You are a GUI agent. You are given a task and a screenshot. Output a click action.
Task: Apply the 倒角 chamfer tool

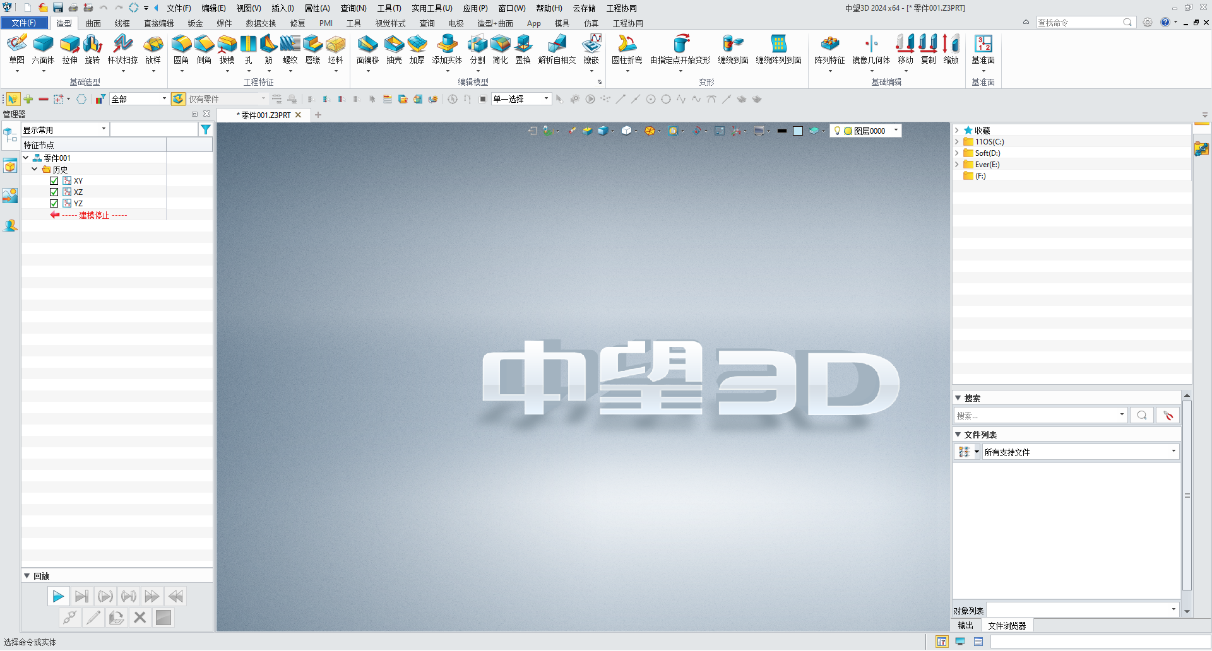[x=204, y=49]
